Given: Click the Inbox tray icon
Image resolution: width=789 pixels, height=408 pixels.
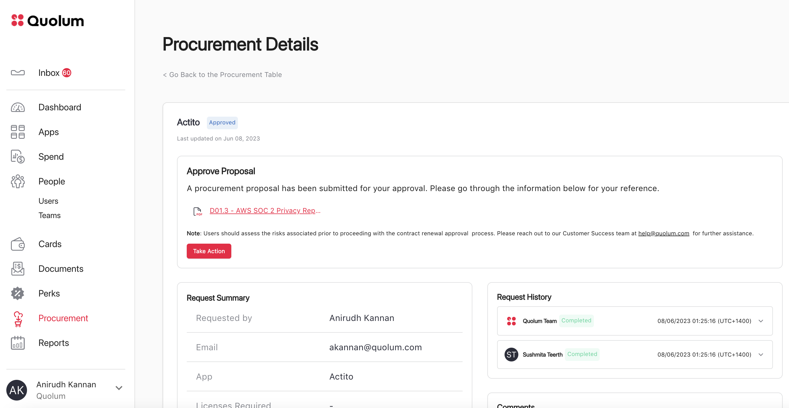Looking at the screenshot, I should pyautogui.click(x=18, y=73).
